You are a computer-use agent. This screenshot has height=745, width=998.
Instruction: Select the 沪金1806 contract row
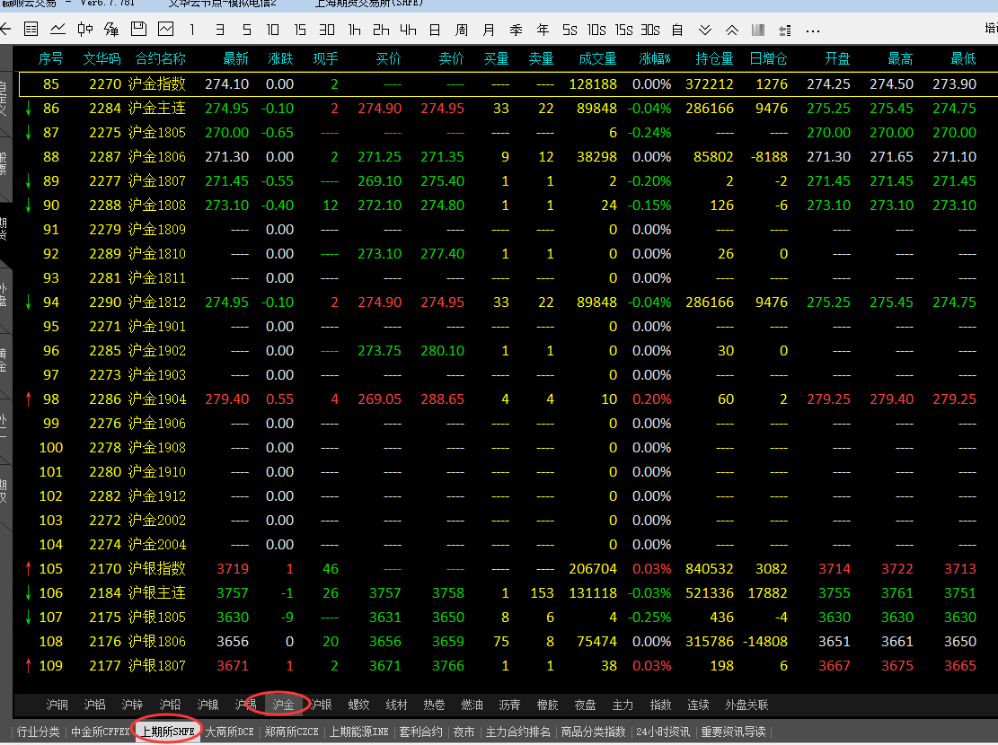tap(157, 157)
